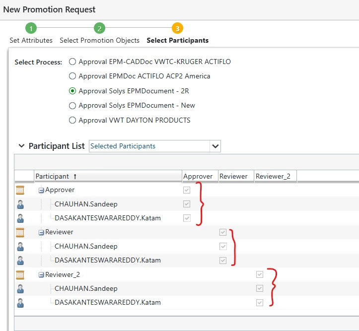Select CHAUHAN.Sandeep under Reviewer
This screenshot has width=359, height=331.
click(86, 246)
